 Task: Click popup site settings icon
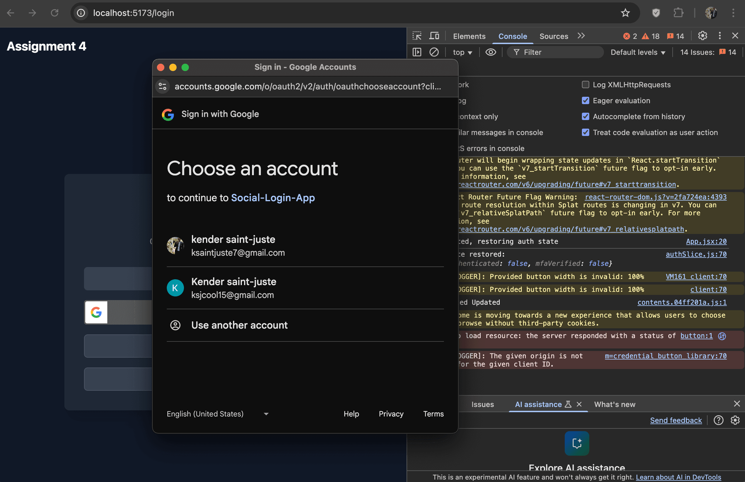162,86
